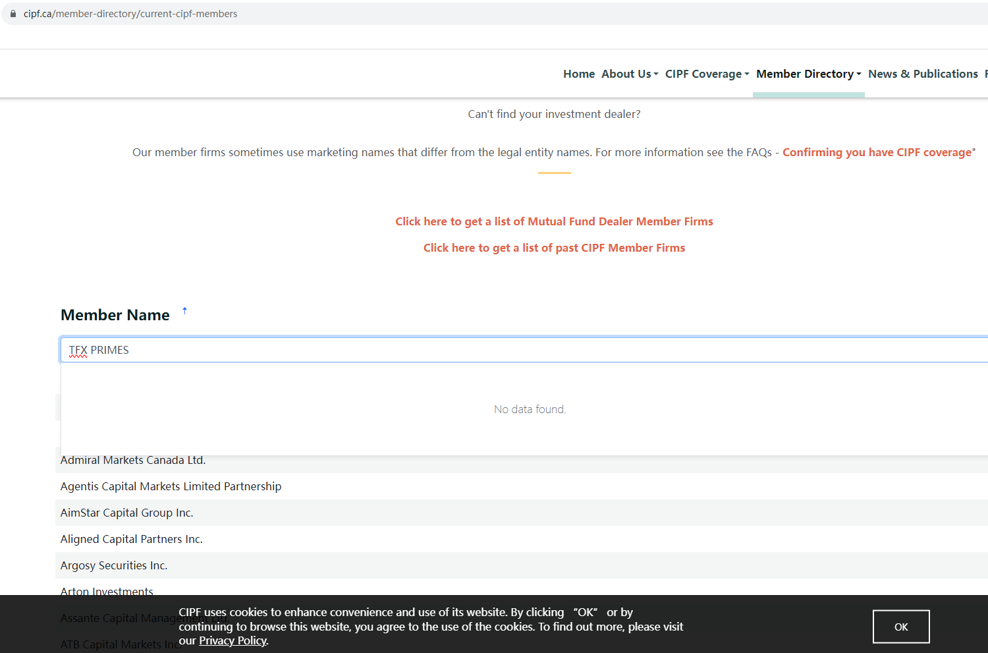Open the past CIPF Member Firms list link

click(554, 248)
